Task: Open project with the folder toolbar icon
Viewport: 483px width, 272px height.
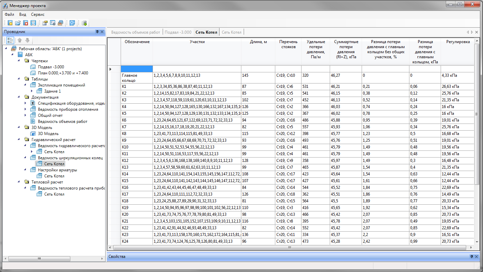Action: [18, 23]
